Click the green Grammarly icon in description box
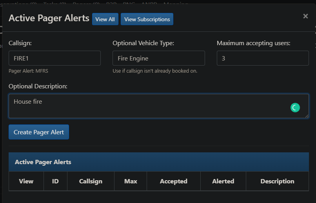 [x=295, y=108]
